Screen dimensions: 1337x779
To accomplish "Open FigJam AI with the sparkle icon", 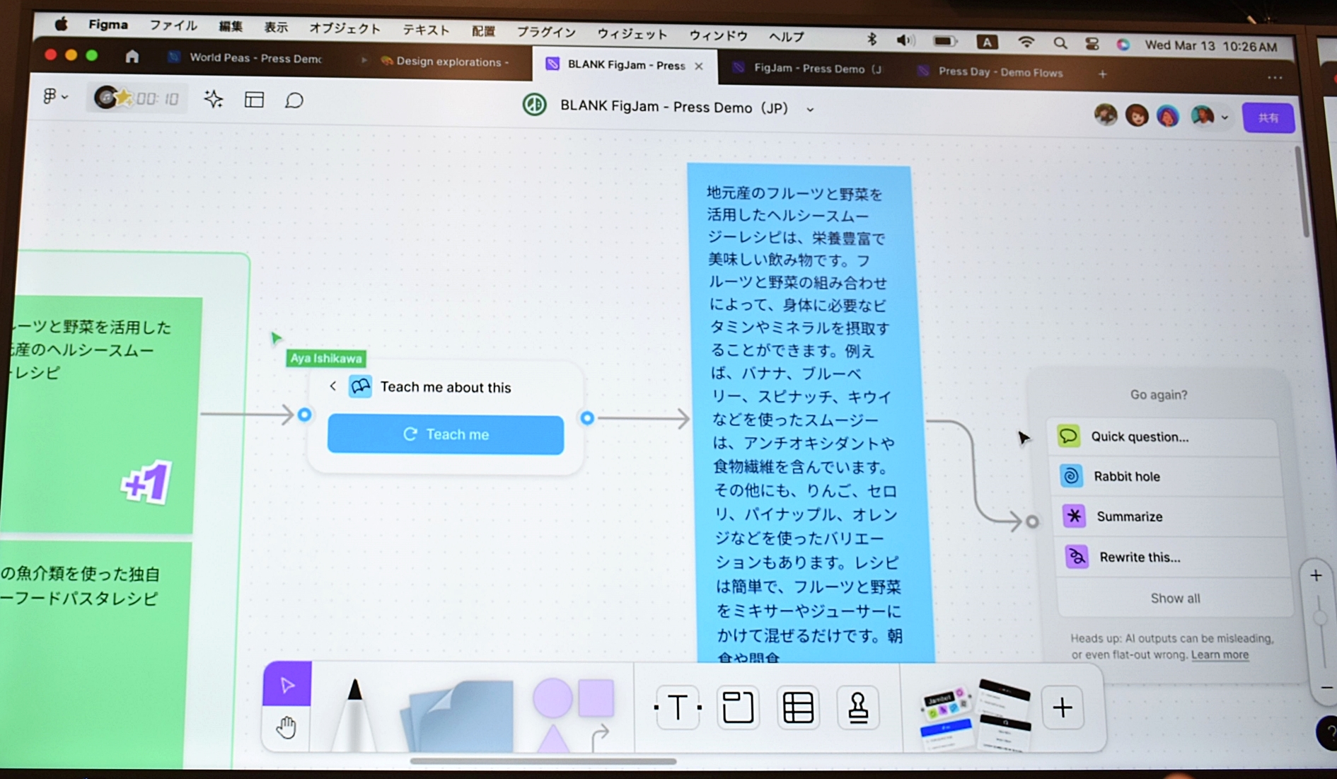I will pyautogui.click(x=212, y=99).
